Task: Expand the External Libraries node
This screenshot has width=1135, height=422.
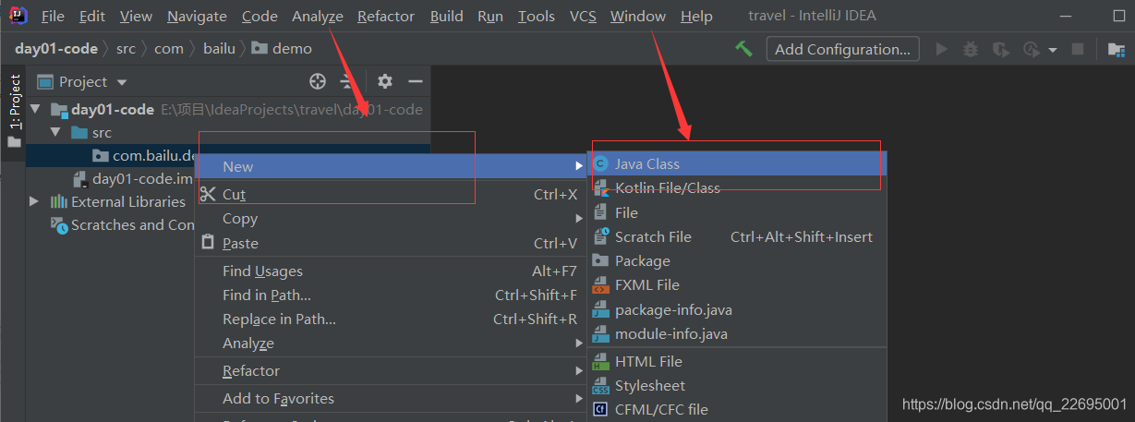Action: click(35, 201)
